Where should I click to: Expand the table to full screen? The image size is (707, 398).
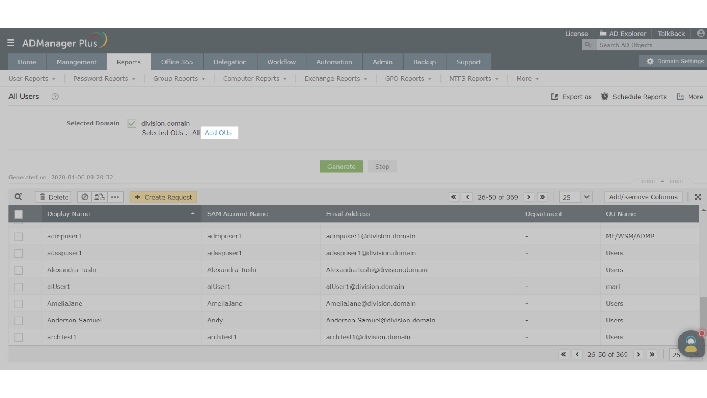click(x=698, y=197)
